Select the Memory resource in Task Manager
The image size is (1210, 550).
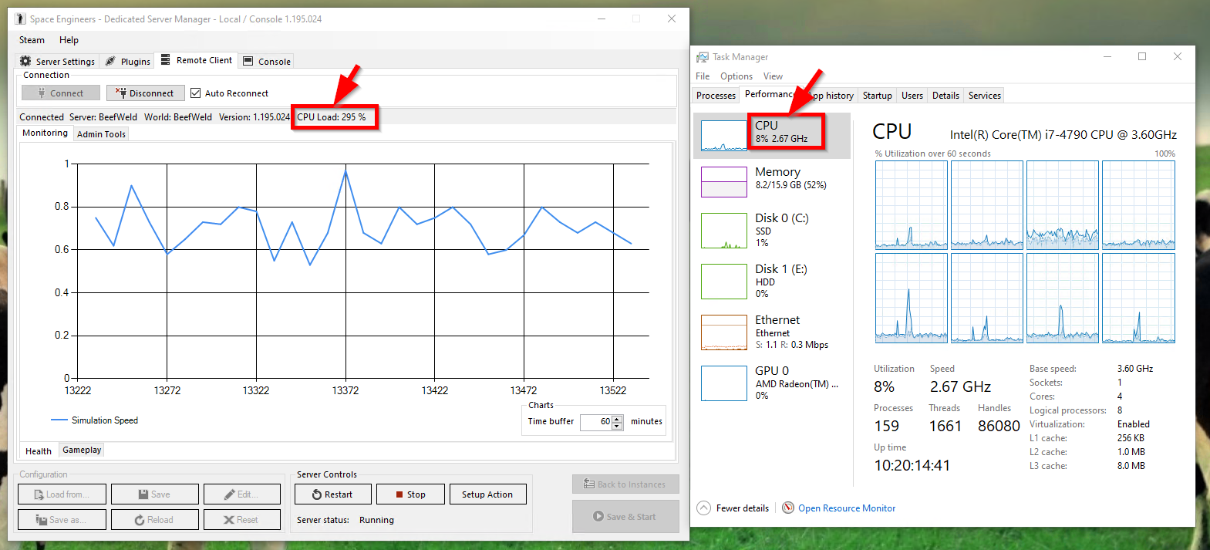click(772, 182)
